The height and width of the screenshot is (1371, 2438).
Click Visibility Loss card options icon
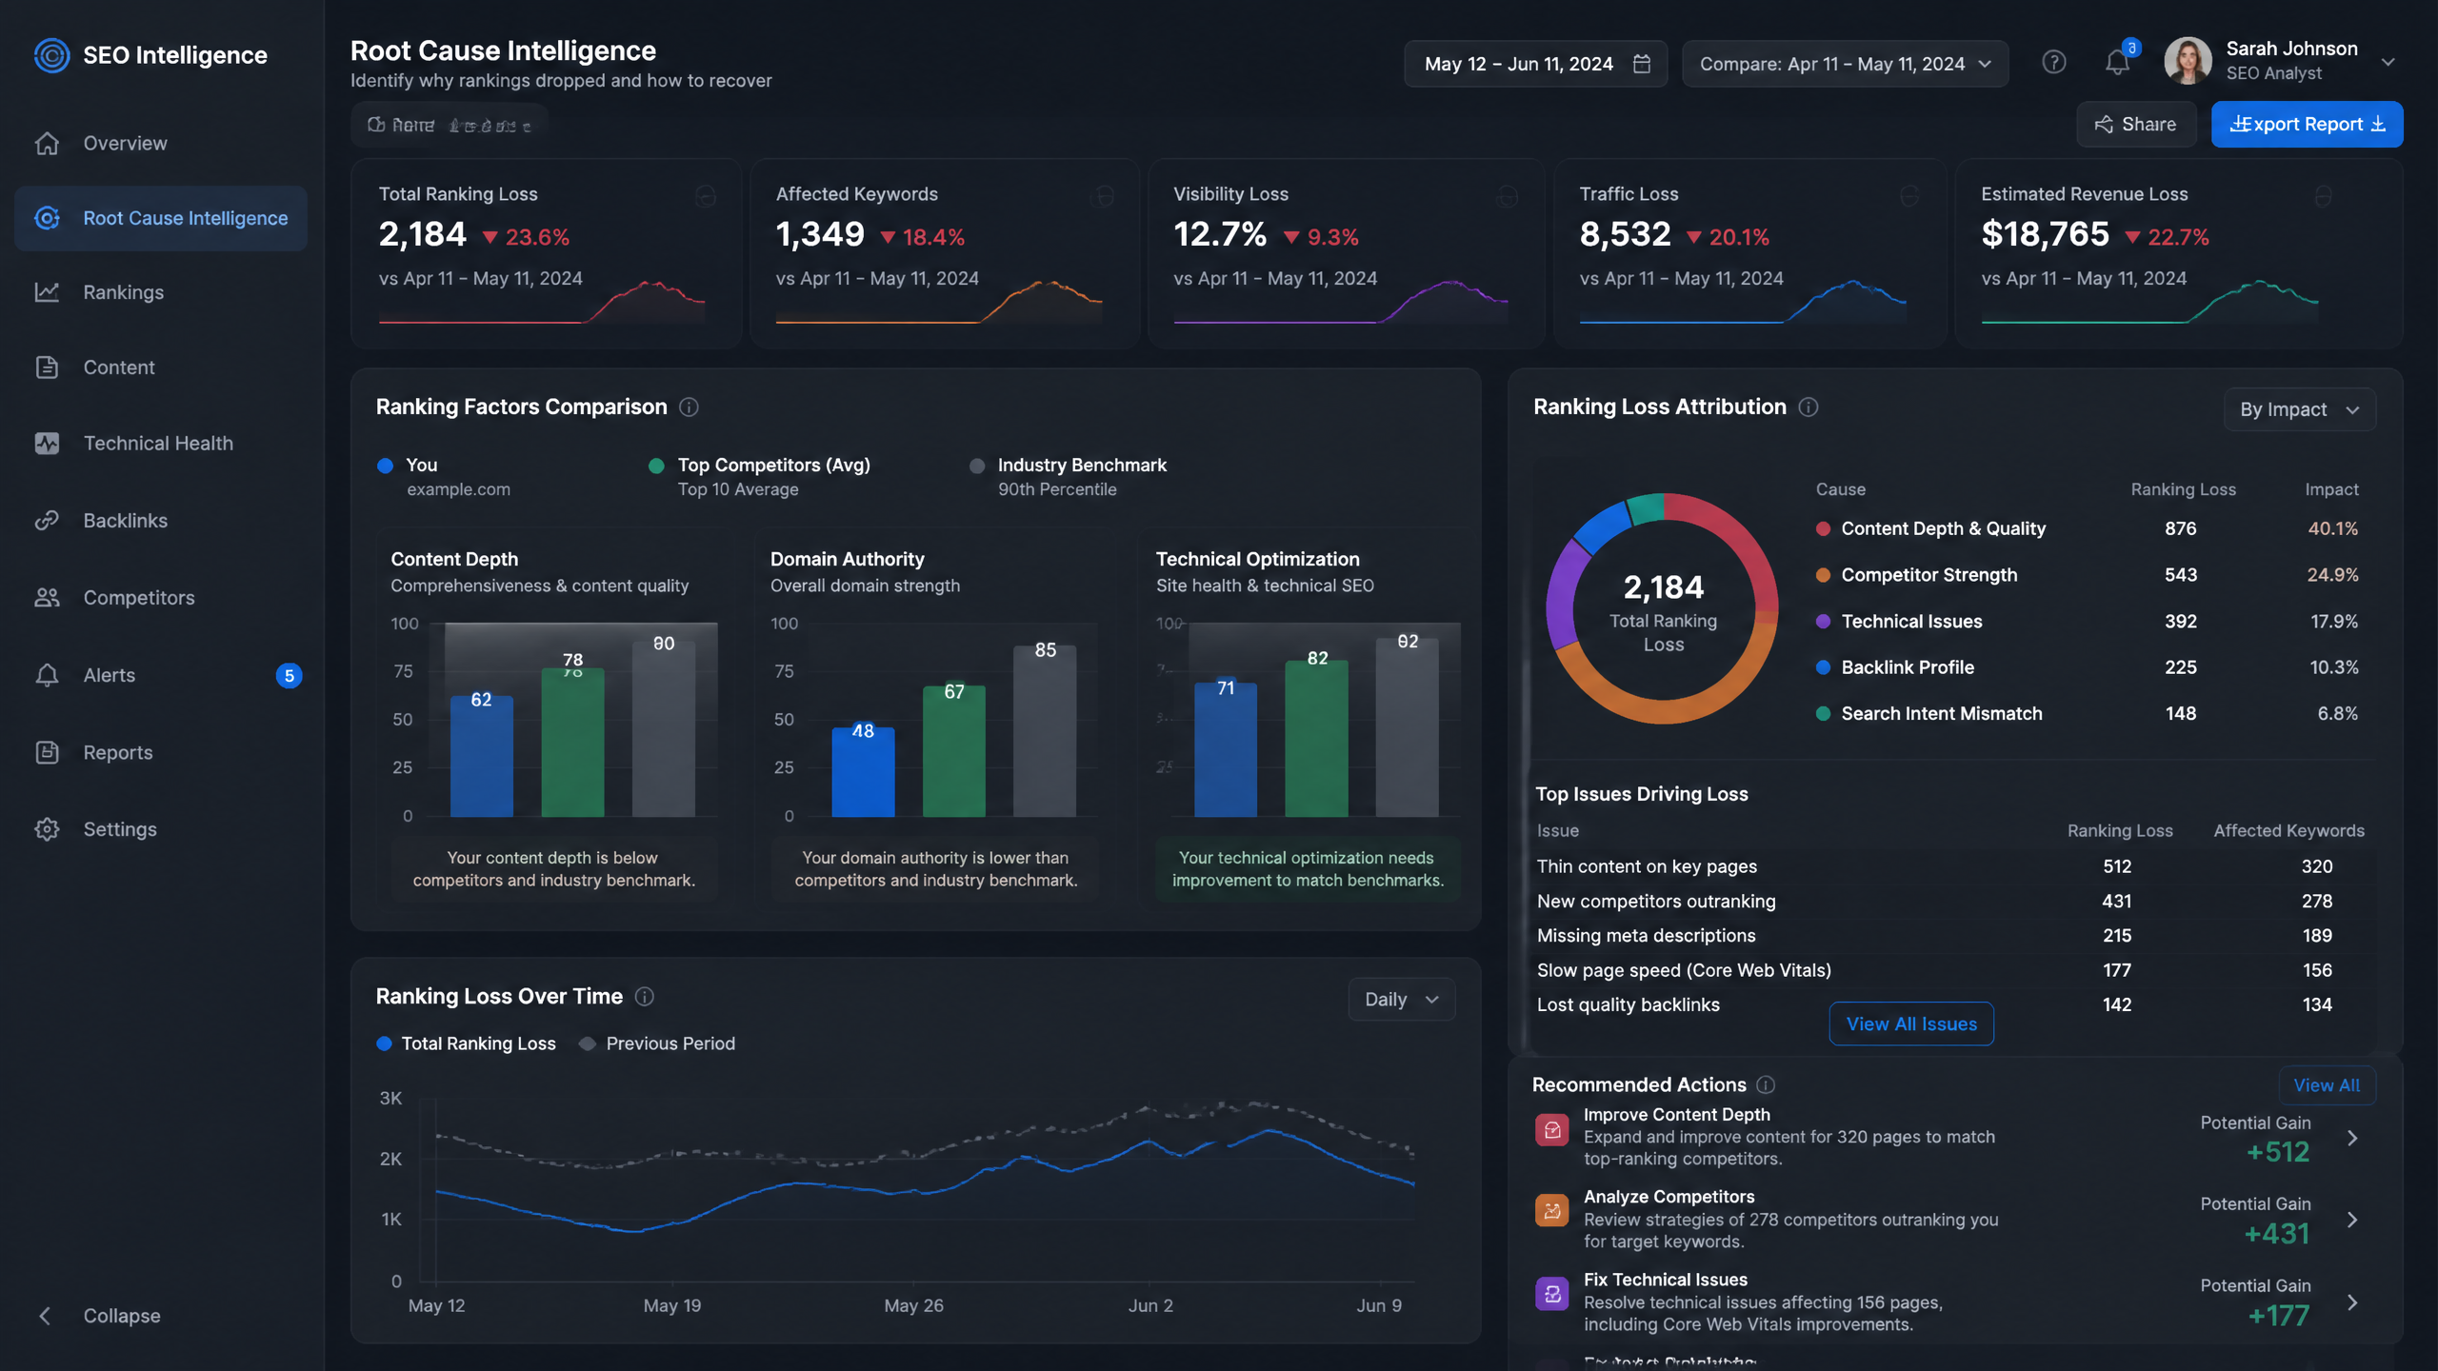pyautogui.click(x=1507, y=196)
